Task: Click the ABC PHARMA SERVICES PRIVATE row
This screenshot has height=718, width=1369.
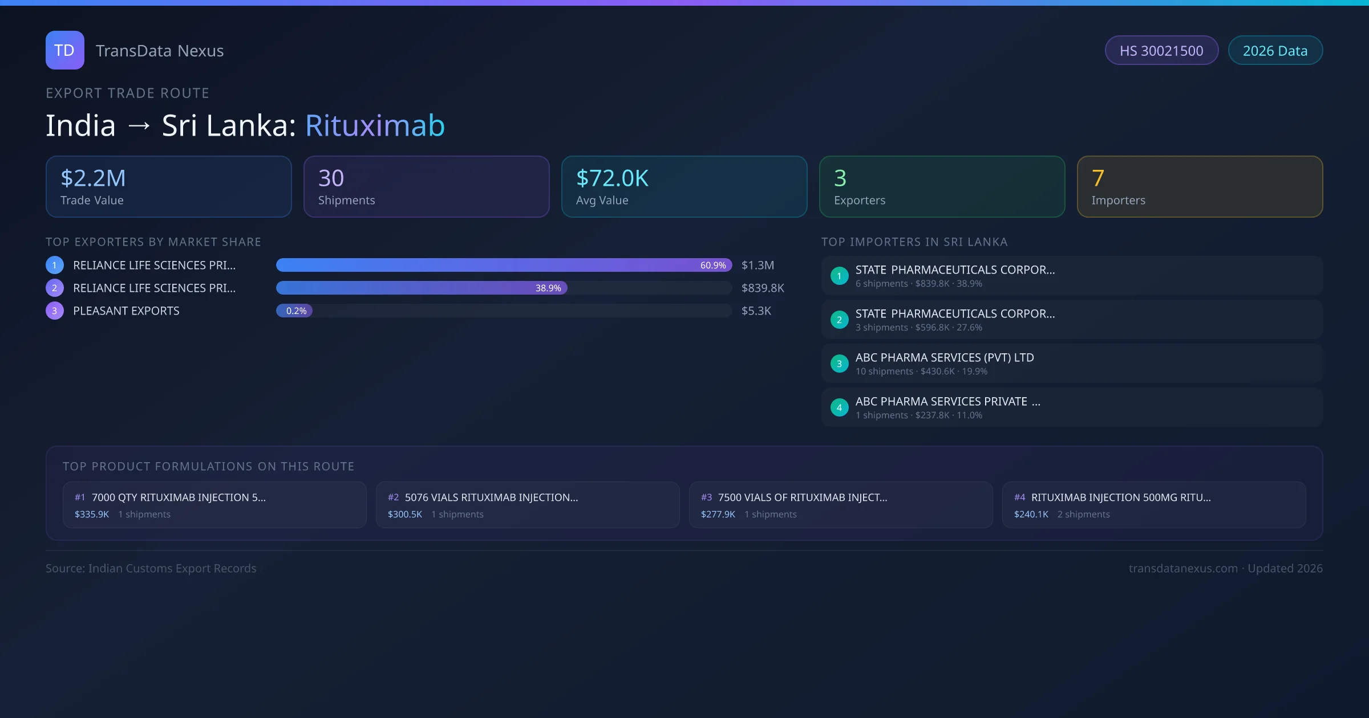Action: click(x=1071, y=407)
